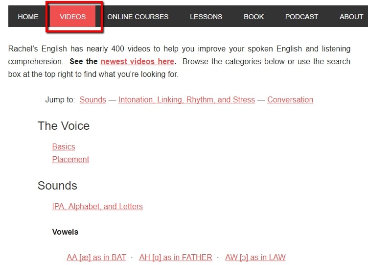Select the VIDEOS tab in navigation
368x265 pixels.
pos(72,17)
